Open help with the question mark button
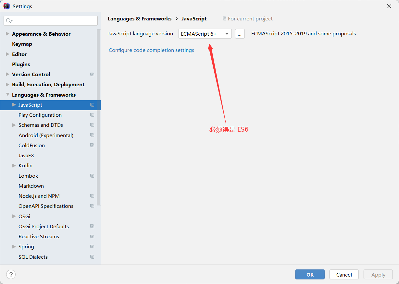399x284 pixels. tap(11, 275)
